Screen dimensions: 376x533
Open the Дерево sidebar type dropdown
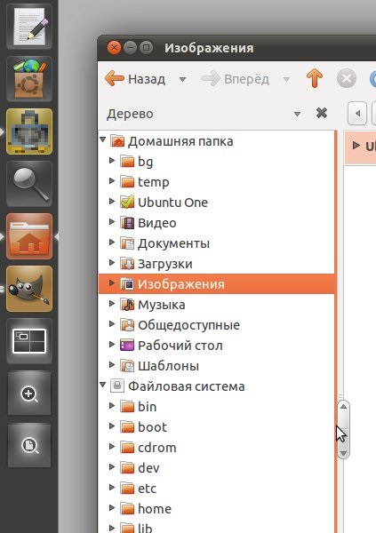point(297,114)
